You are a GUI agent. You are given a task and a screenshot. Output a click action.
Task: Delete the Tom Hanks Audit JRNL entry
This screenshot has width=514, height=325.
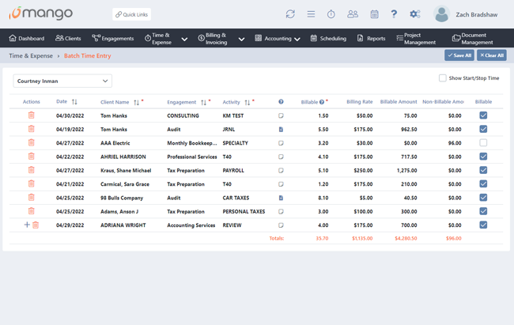coord(31,129)
